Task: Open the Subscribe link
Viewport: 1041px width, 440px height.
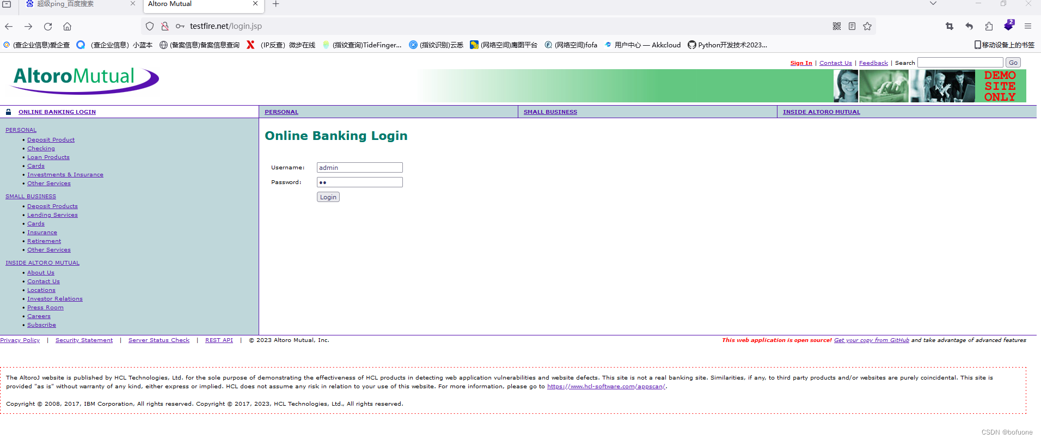Action: [x=41, y=325]
